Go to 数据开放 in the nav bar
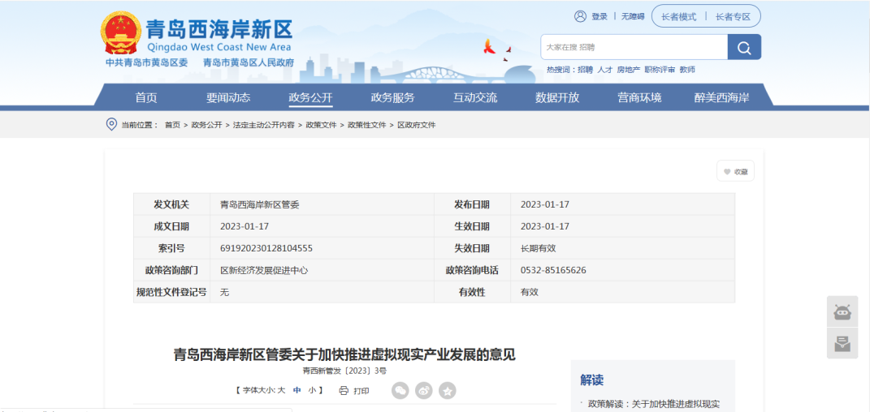 (x=557, y=97)
